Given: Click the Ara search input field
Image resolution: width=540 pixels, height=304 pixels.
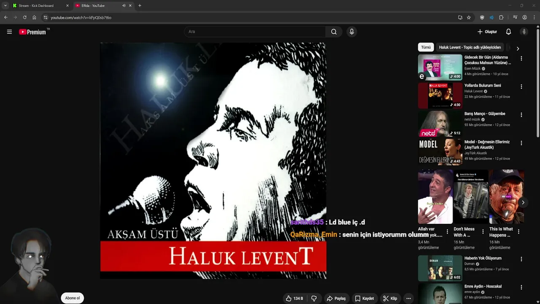Looking at the screenshot, I should pyautogui.click(x=255, y=32).
